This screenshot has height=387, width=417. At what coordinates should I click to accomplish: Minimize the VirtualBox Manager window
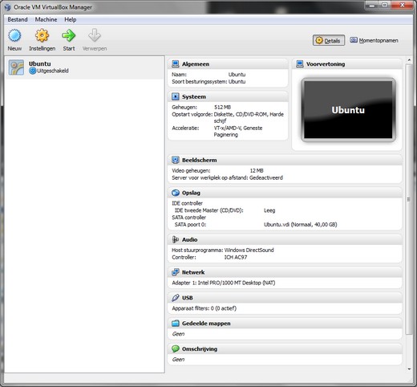tap(372, 5)
